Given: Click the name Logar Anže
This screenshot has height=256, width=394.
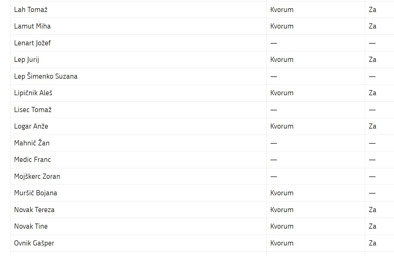Looking at the screenshot, I should pyautogui.click(x=31, y=126).
